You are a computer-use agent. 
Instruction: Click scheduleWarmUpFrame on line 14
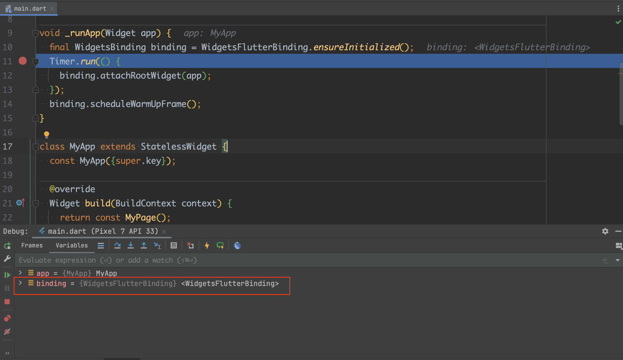(138, 104)
